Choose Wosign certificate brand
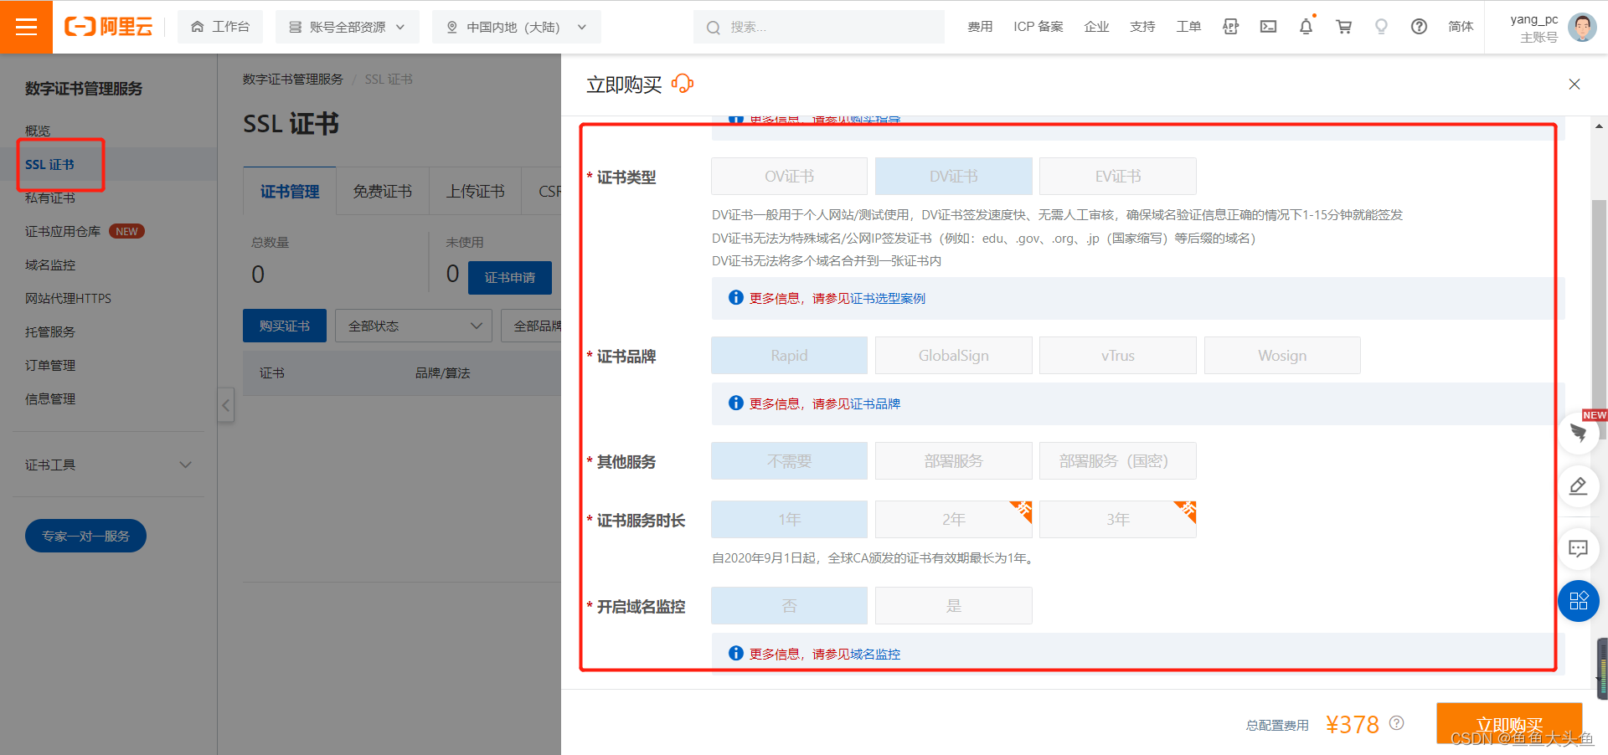The height and width of the screenshot is (755, 1608). [x=1282, y=356]
